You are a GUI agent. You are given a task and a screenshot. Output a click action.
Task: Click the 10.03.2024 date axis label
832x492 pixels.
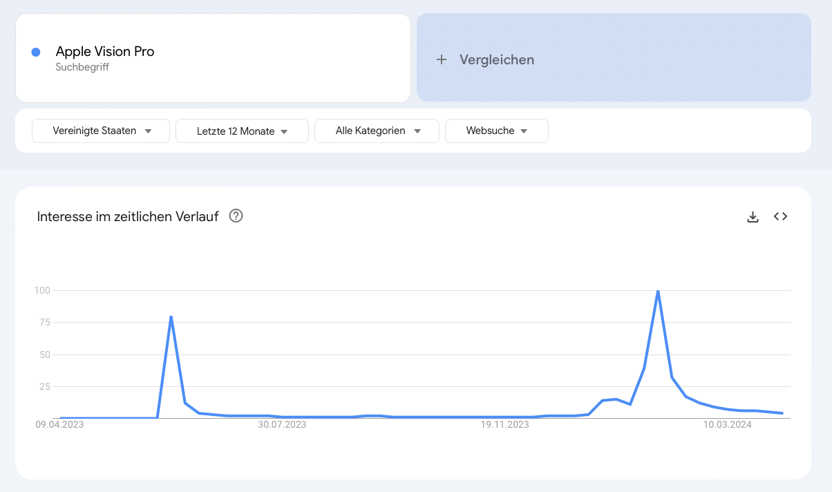728,425
